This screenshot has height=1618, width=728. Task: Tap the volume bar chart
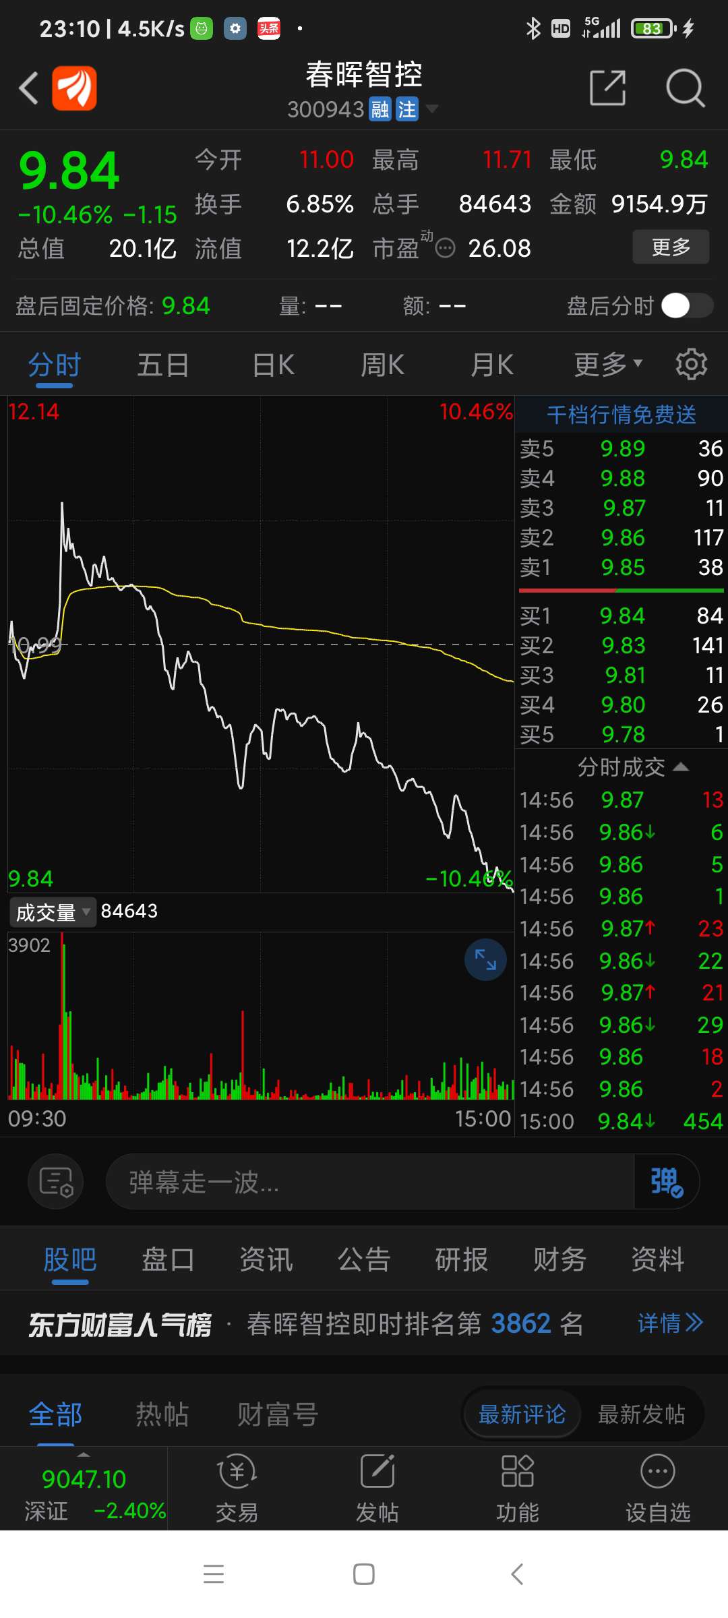click(261, 1017)
